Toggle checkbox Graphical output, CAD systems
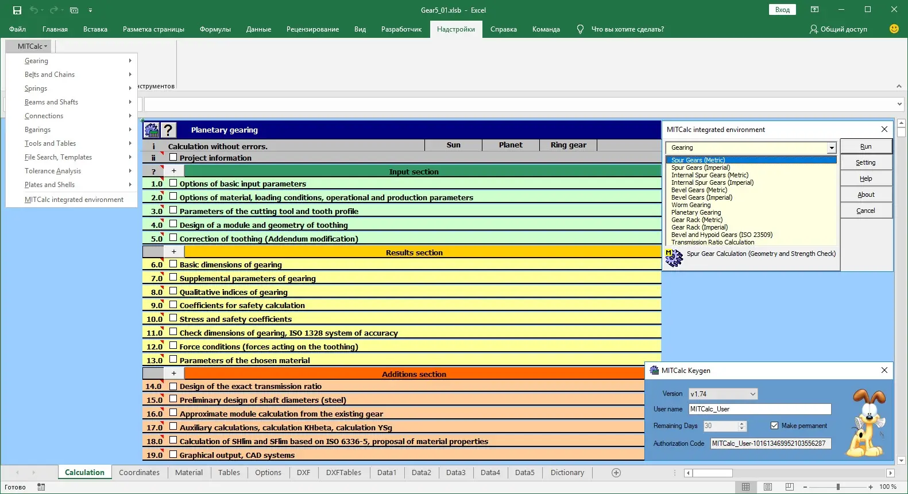The width and height of the screenshot is (908, 494). (173, 454)
